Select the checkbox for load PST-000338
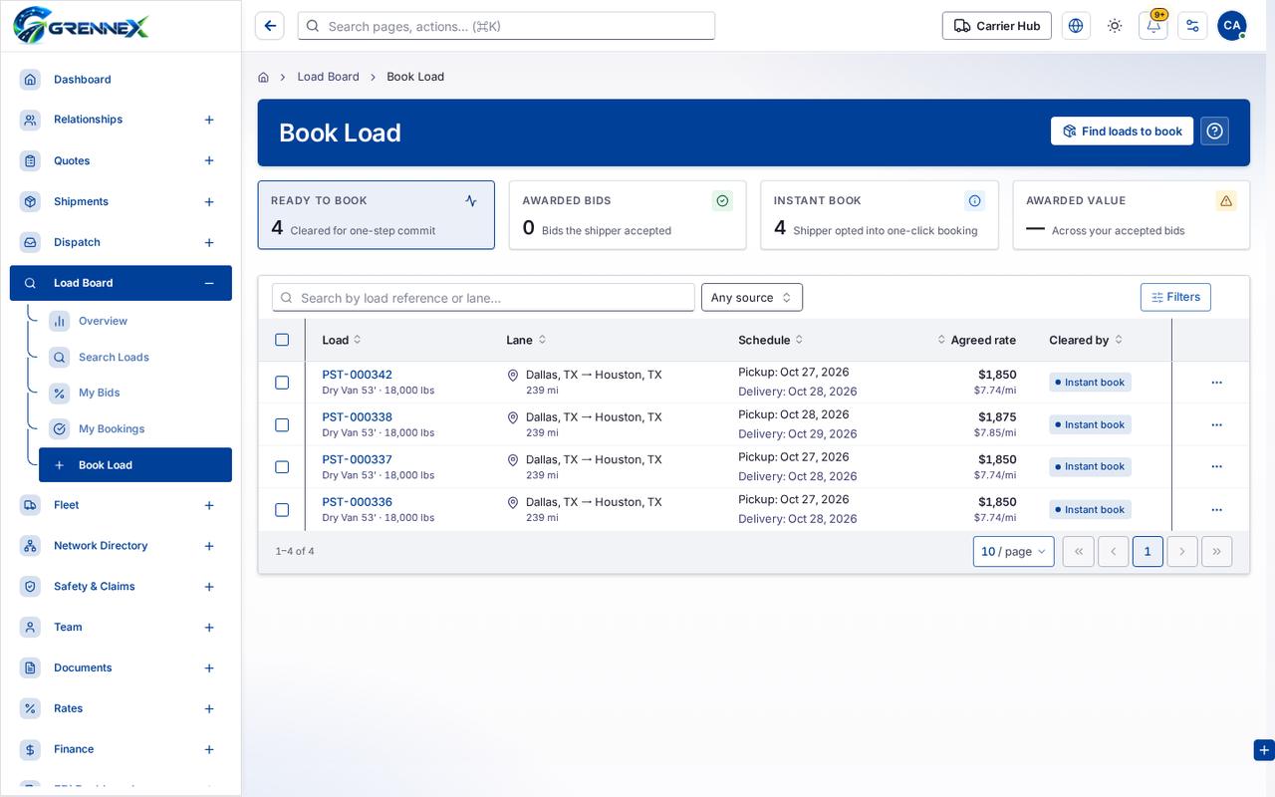Image resolution: width=1275 pixels, height=797 pixels. pos(282,424)
